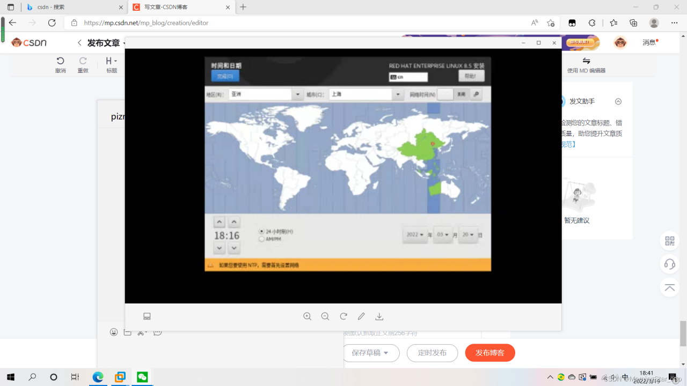Increase the minutes with up arrow
The height and width of the screenshot is (386, 687).
coord(234,222)
